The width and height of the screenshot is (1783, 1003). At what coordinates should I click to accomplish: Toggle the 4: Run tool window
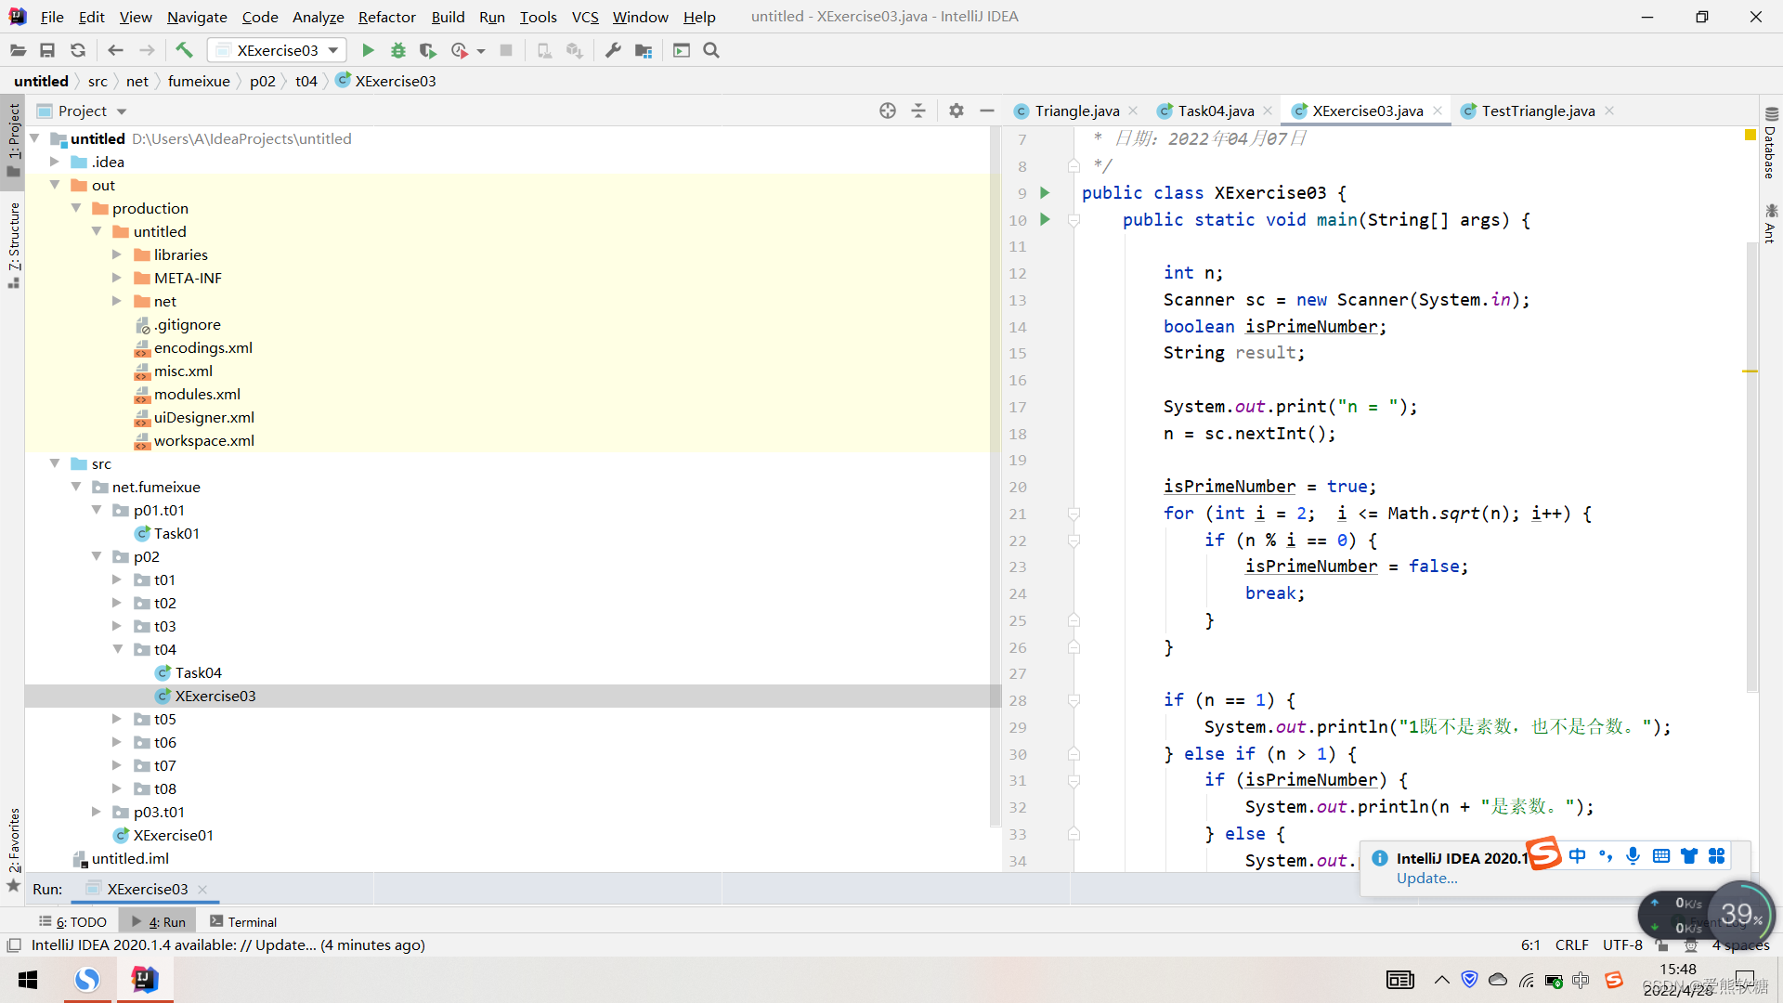click(159, 921)
